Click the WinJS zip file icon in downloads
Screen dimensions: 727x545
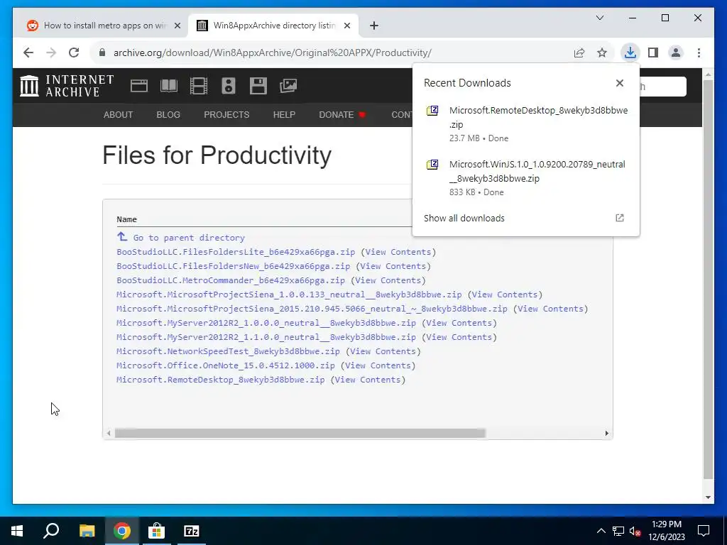click(432, 165)
